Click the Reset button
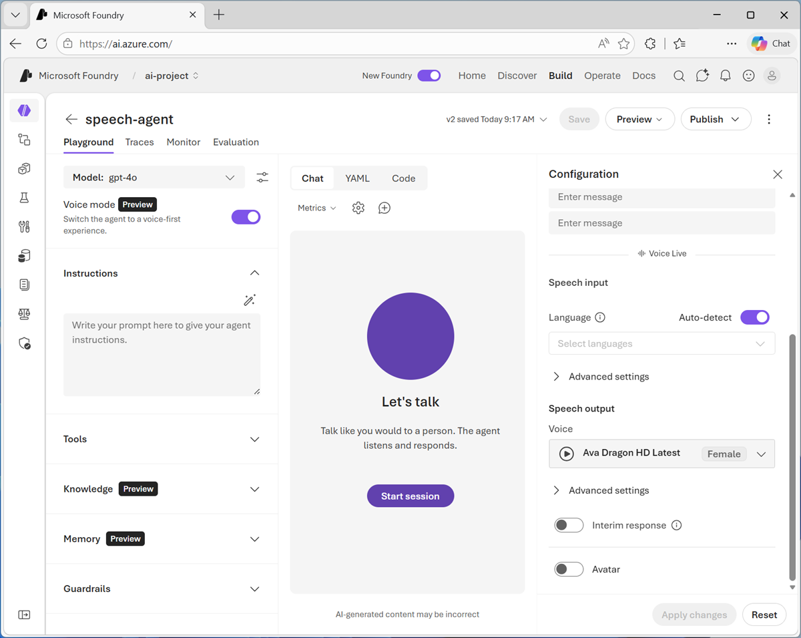 click(764, 615)
